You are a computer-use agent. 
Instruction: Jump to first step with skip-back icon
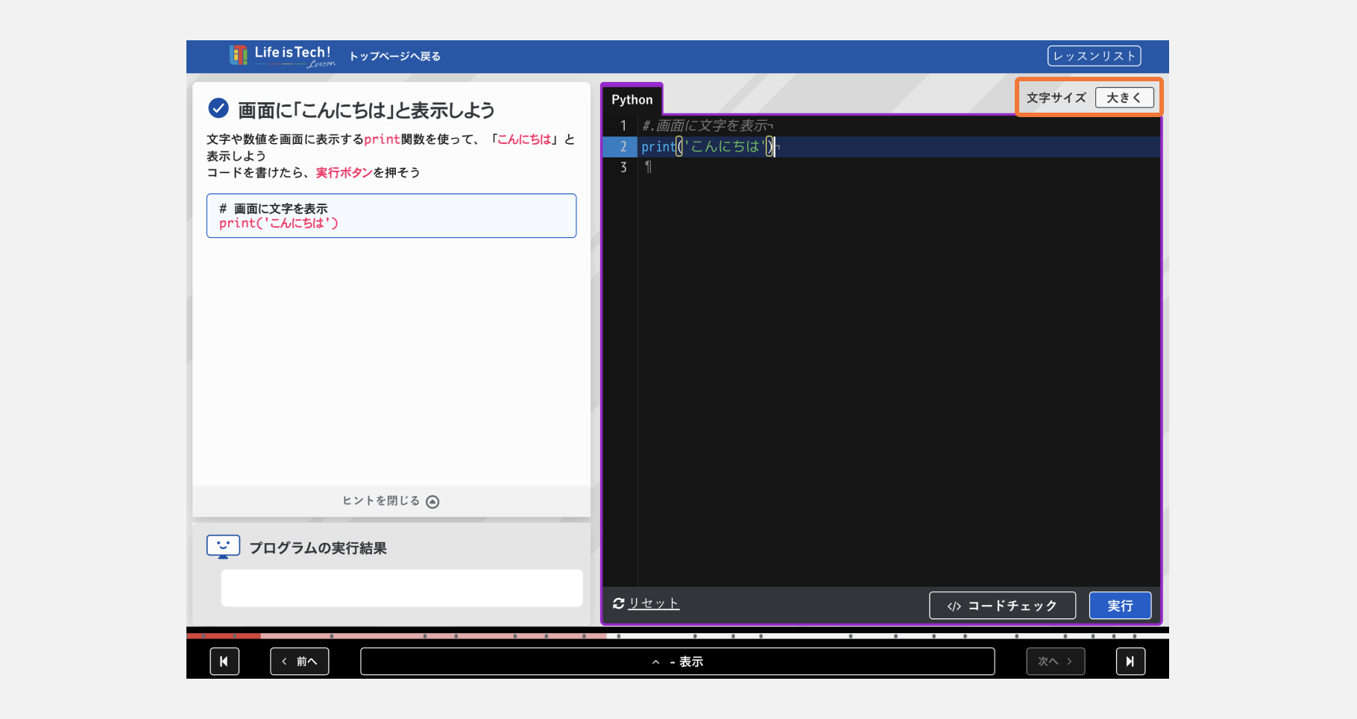(224, 662)
